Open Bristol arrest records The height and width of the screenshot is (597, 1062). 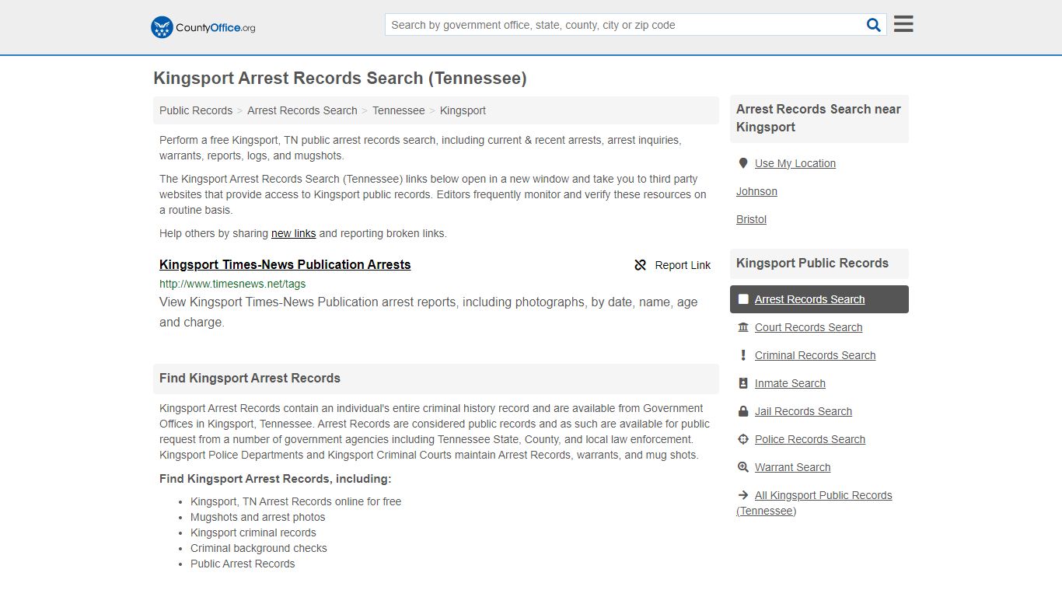pyautogui.click(x=751, y=219)
